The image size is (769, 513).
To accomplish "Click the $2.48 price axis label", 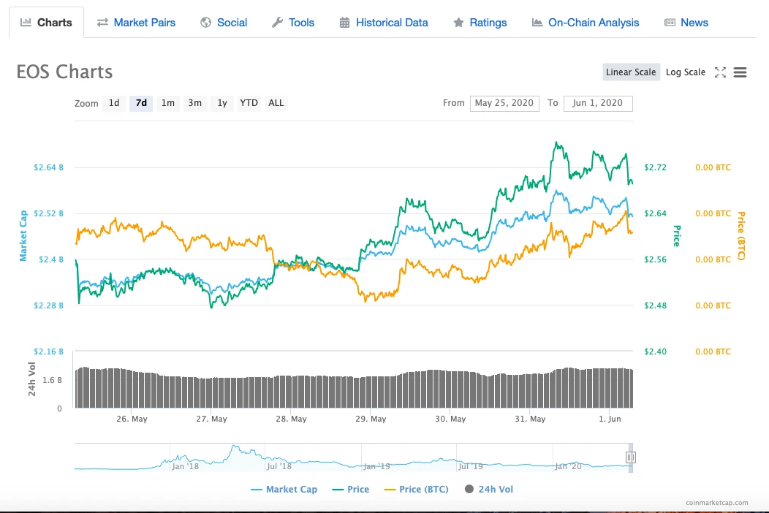I will pyautogui.click(x=655, y=305).
